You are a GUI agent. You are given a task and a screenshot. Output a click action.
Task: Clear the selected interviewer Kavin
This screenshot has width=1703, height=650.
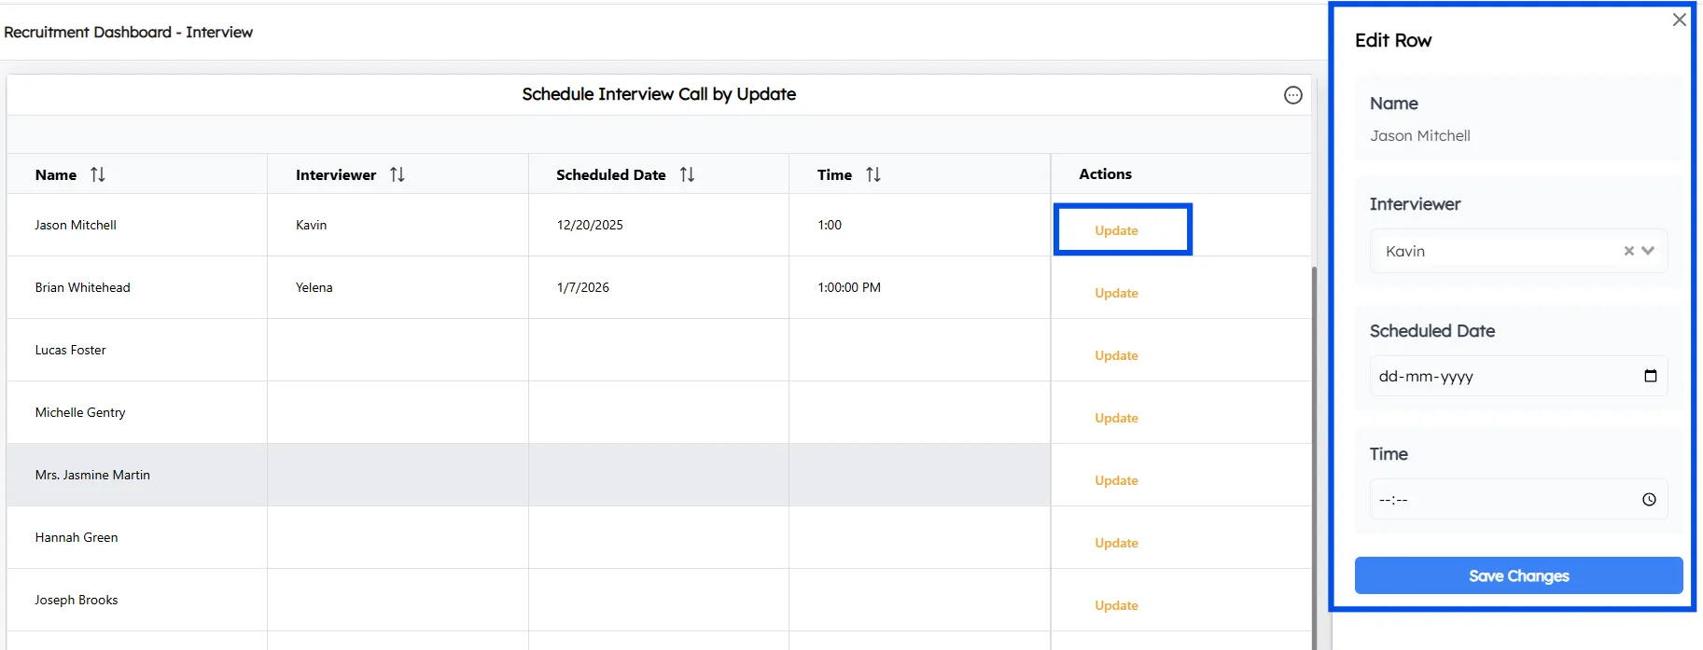[x=1628, y=251]
